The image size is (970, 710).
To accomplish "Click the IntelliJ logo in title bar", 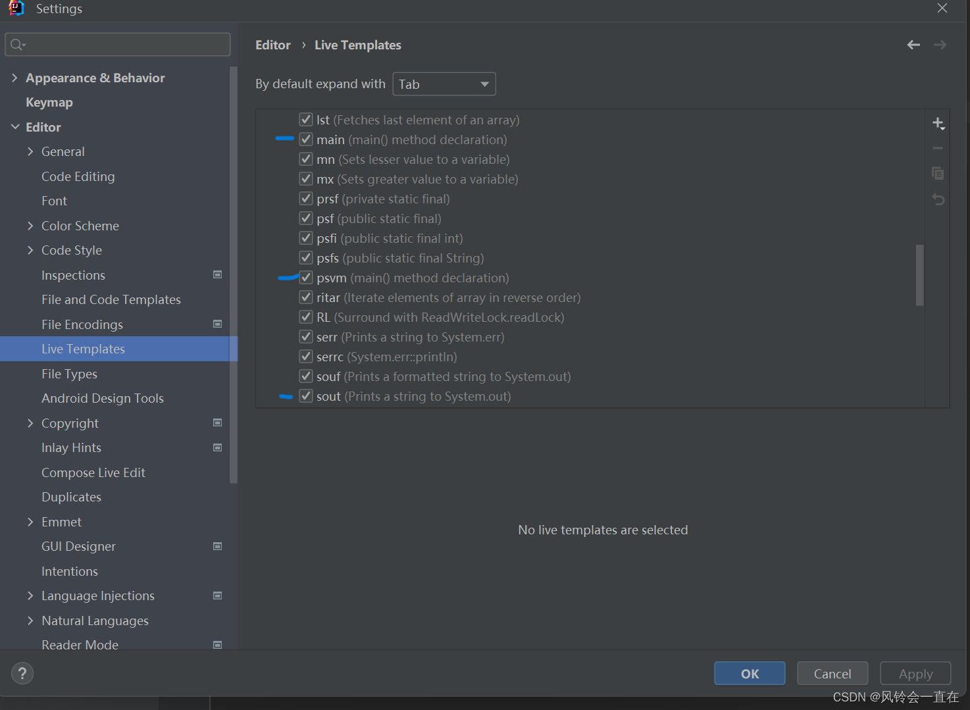I will pyautogui.click(x=16, y=8).
